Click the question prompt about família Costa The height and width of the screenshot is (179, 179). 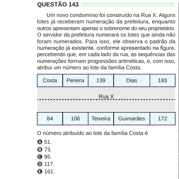point(92,133)
